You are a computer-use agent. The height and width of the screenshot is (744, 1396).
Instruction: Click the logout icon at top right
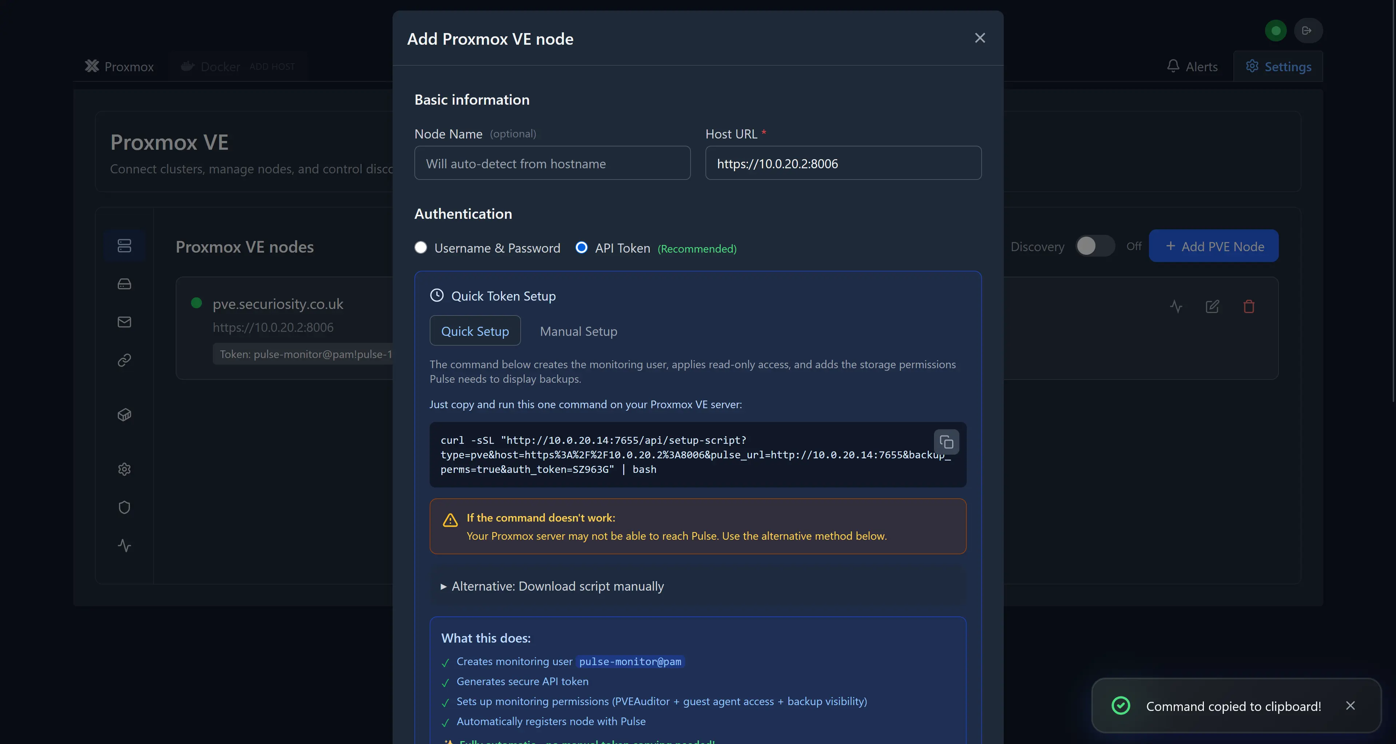click(1308, 30)
